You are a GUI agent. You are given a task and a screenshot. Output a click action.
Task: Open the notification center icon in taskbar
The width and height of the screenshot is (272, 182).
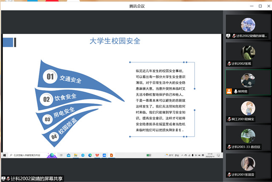pyautogui.click(x=218, y=155)
